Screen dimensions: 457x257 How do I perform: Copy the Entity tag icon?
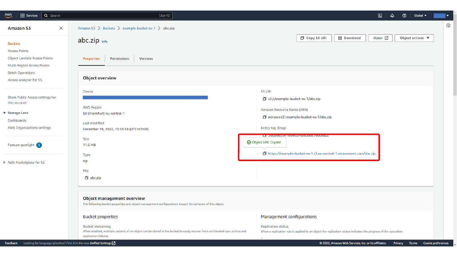click(x=265, y=135)
